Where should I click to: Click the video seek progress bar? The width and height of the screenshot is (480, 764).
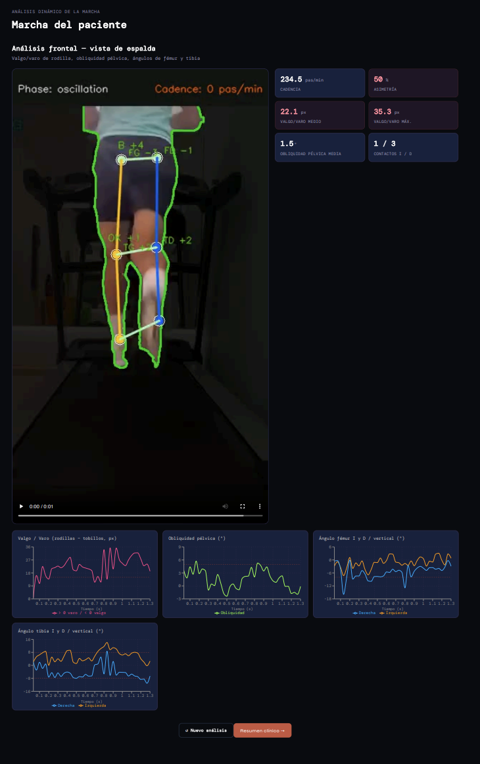pos(140,515)
